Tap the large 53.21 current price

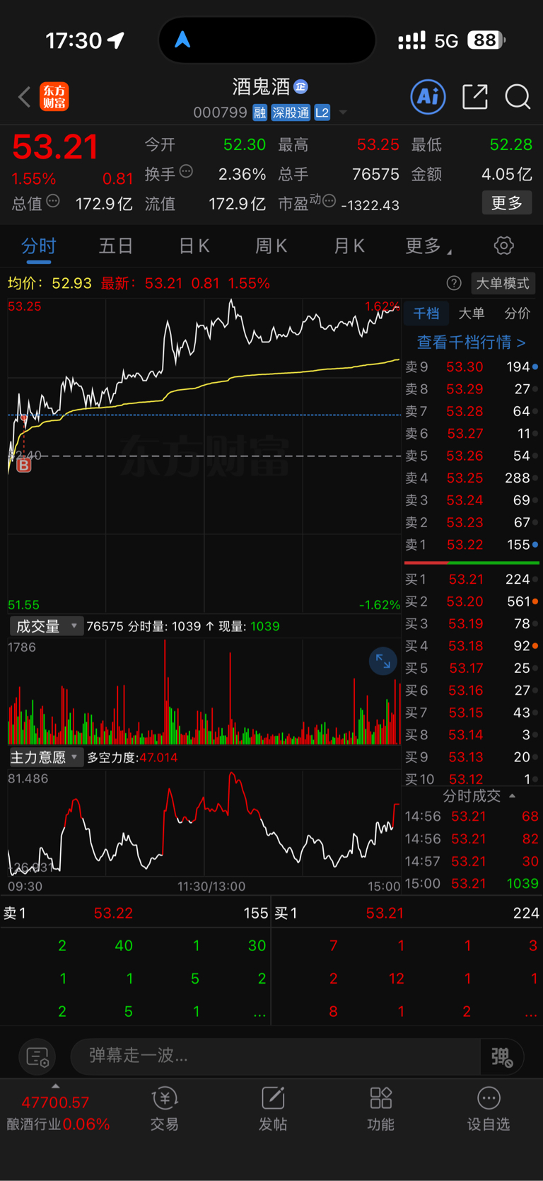(x=55, y=147)
